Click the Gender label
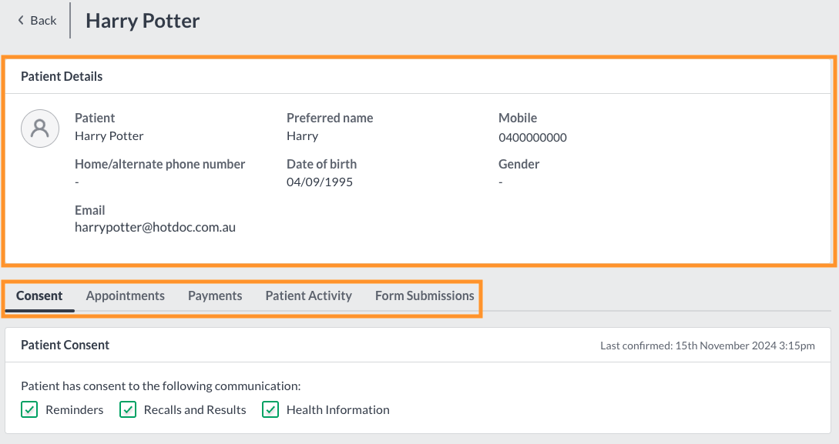Screen dimensions: 839x444 pos(519,164)
